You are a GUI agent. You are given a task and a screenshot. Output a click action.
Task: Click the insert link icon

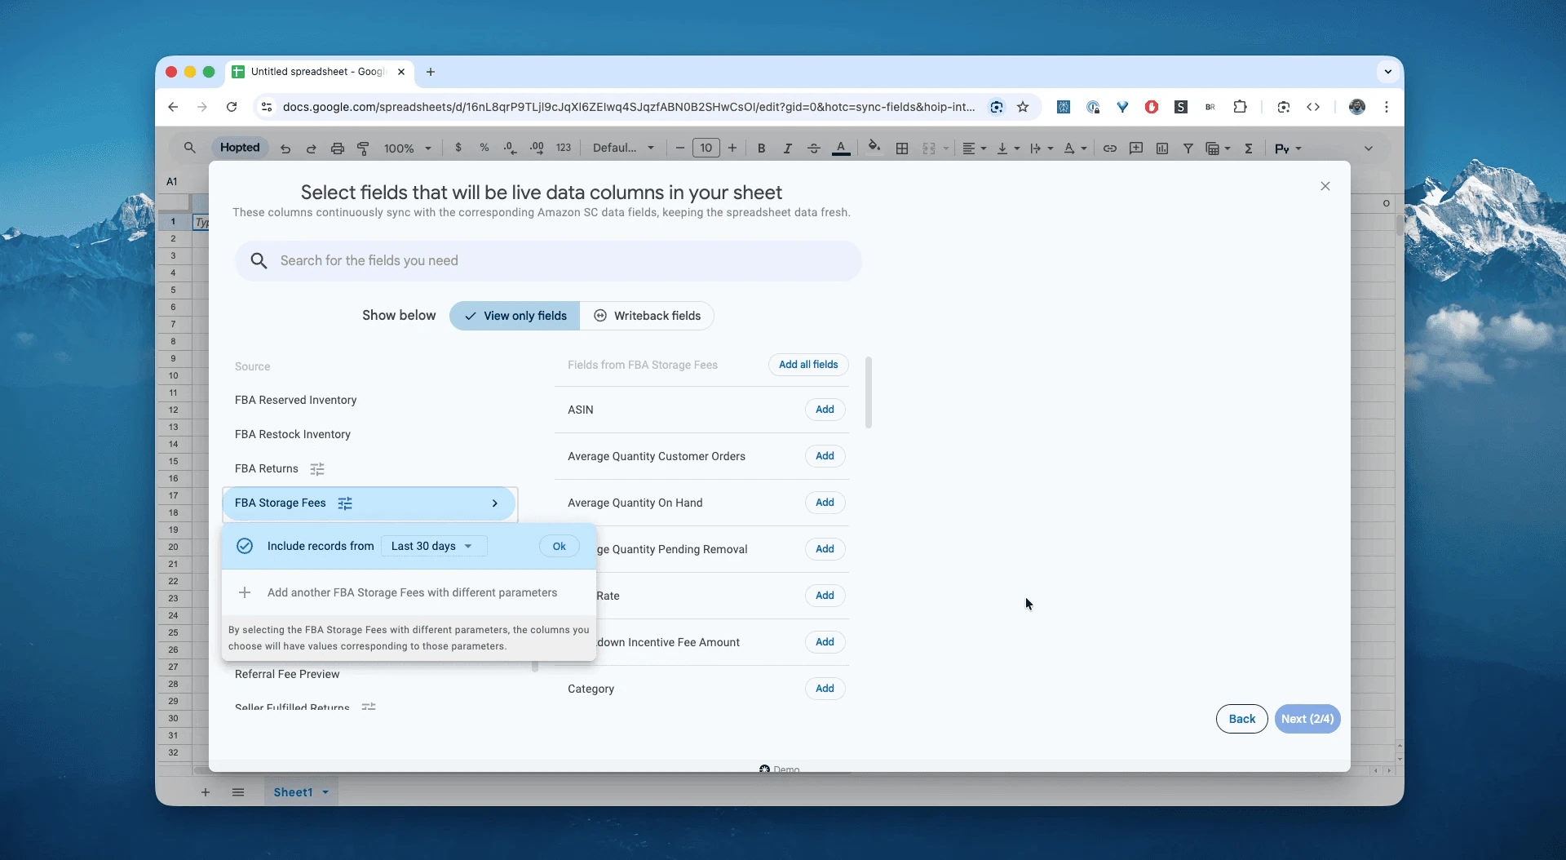[x=1110, y=148]
